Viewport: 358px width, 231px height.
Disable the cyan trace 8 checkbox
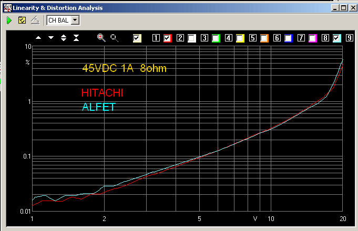337,38
